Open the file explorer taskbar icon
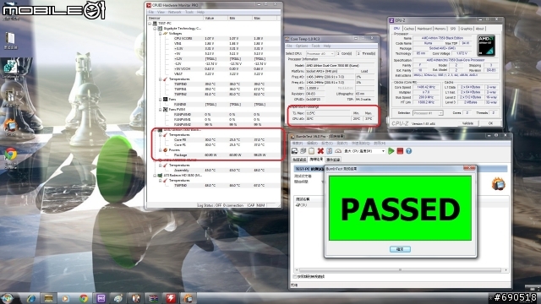 pos(48,298)
